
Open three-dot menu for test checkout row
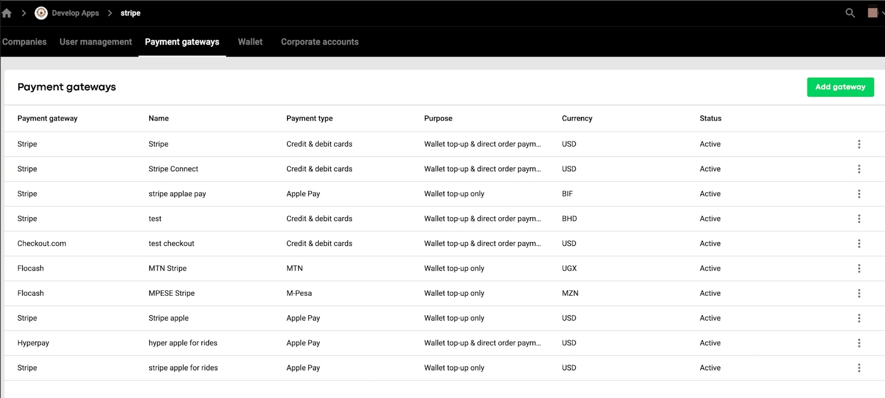[859, 244]
